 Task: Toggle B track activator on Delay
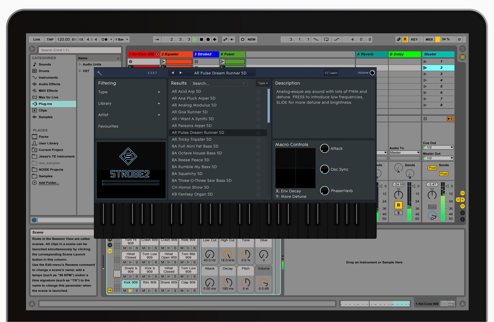[399, 205]
